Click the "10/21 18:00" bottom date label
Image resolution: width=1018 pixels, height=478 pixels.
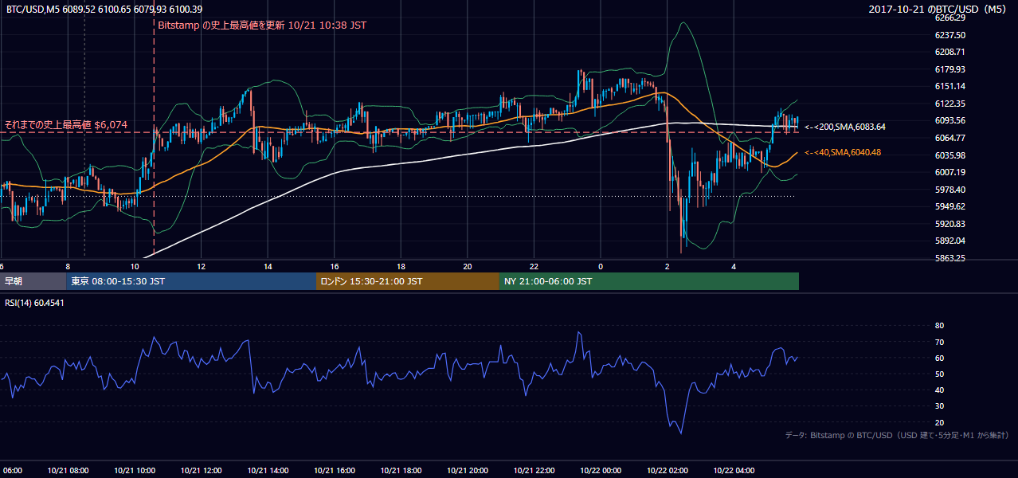(x=401, y=471)
